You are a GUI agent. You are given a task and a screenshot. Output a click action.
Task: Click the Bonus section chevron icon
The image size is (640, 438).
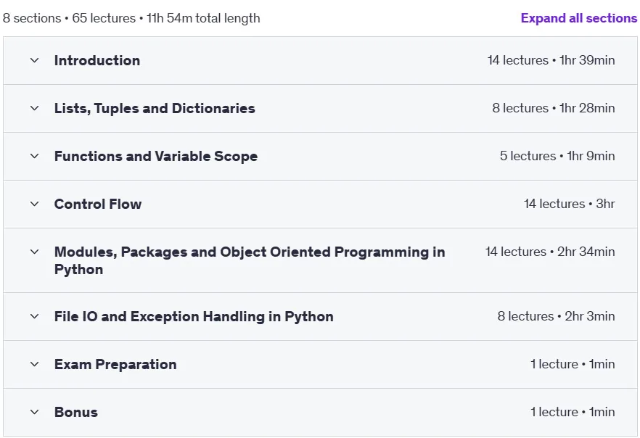[35, 412]
